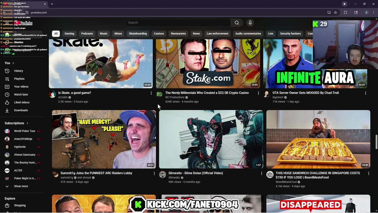
Task: Open 'The Nerdy Millennials' crypto casino video title
Action: [x=207, y=93]
